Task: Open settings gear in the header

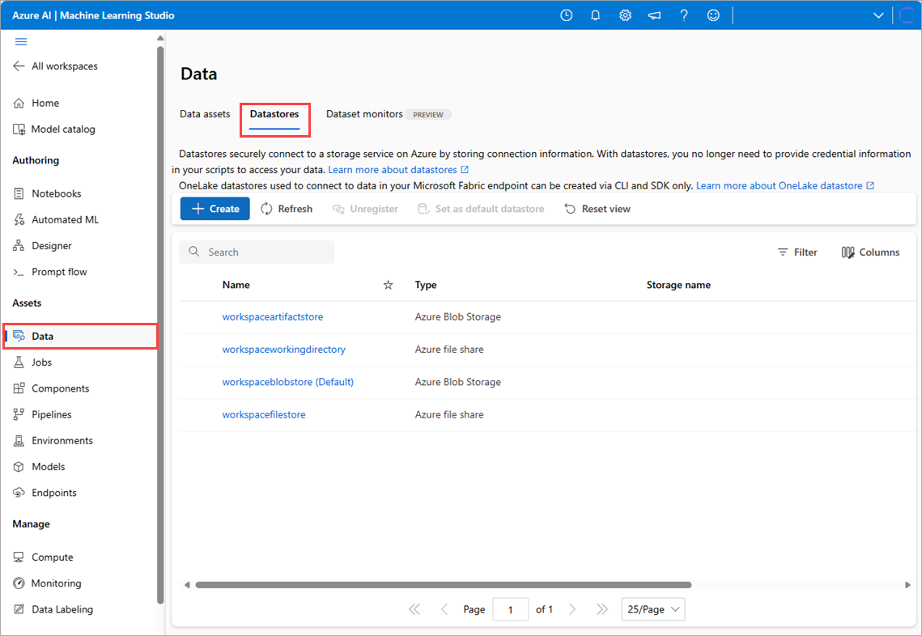Action: coord(625,15)
